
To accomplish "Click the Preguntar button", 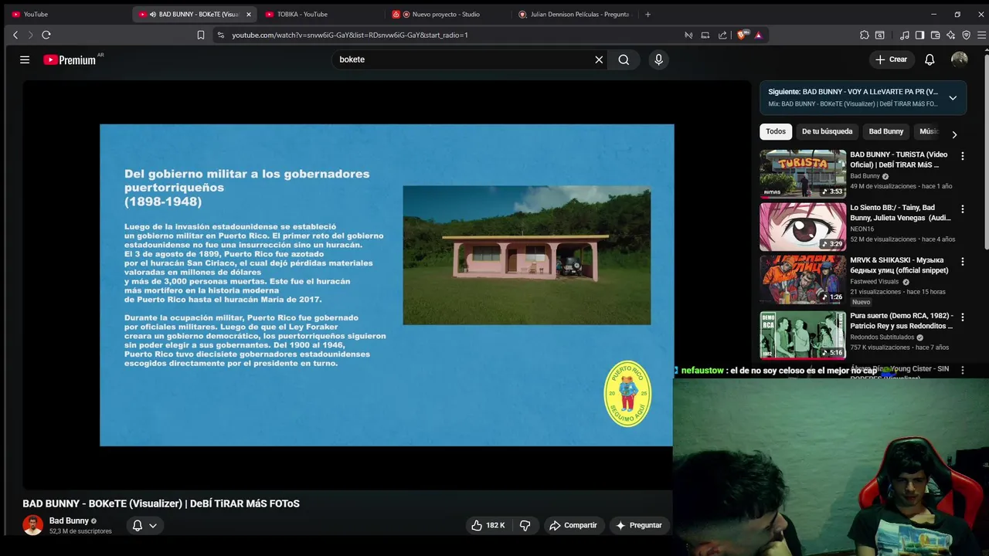I will (638, 525).
